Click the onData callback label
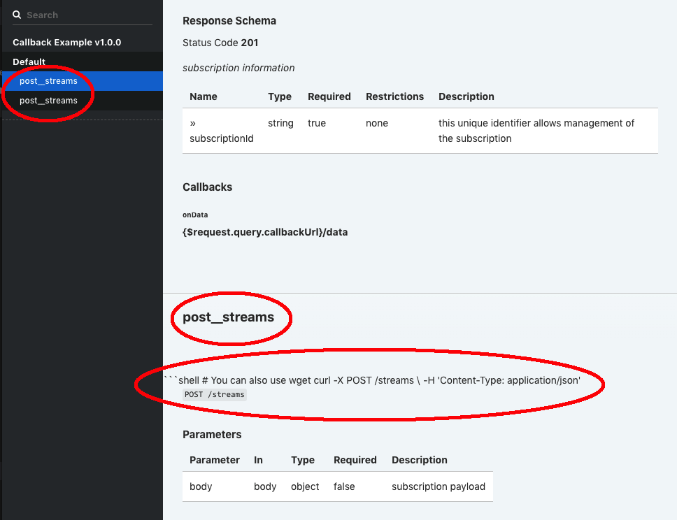Viewport: 677px width, 520px height. click(x=195, y=215)
